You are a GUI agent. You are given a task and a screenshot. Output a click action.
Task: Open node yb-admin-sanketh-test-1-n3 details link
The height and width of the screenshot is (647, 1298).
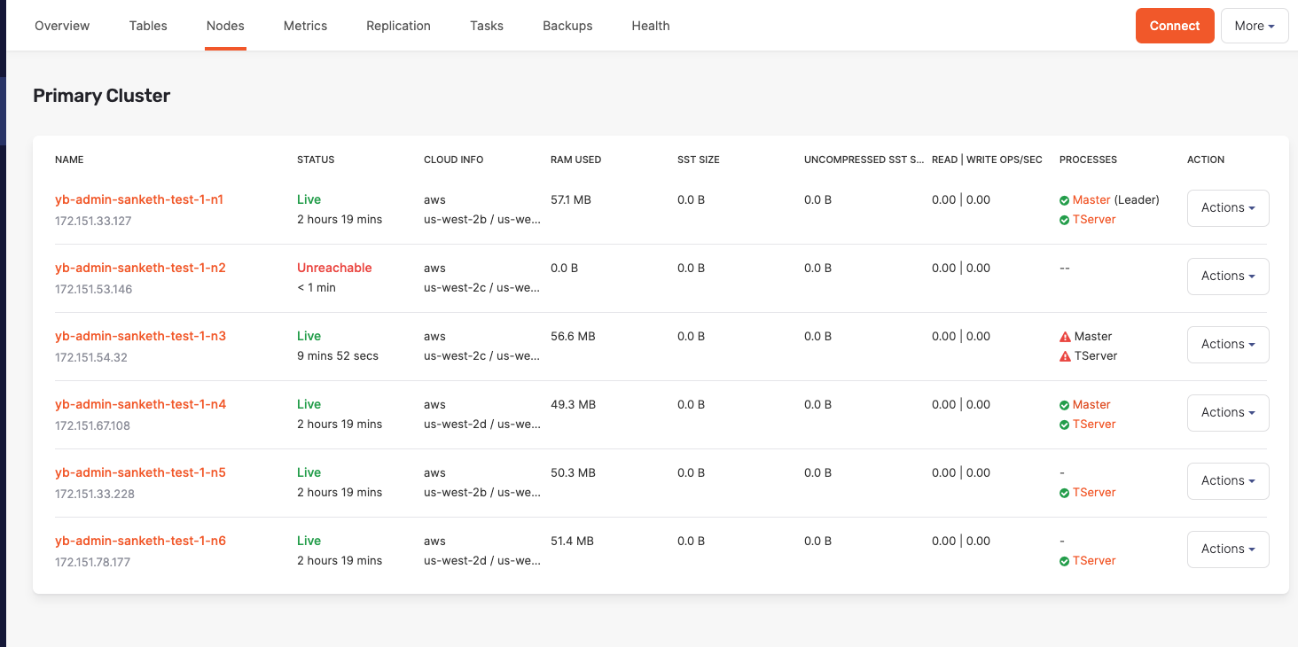(x=140, y=336)
